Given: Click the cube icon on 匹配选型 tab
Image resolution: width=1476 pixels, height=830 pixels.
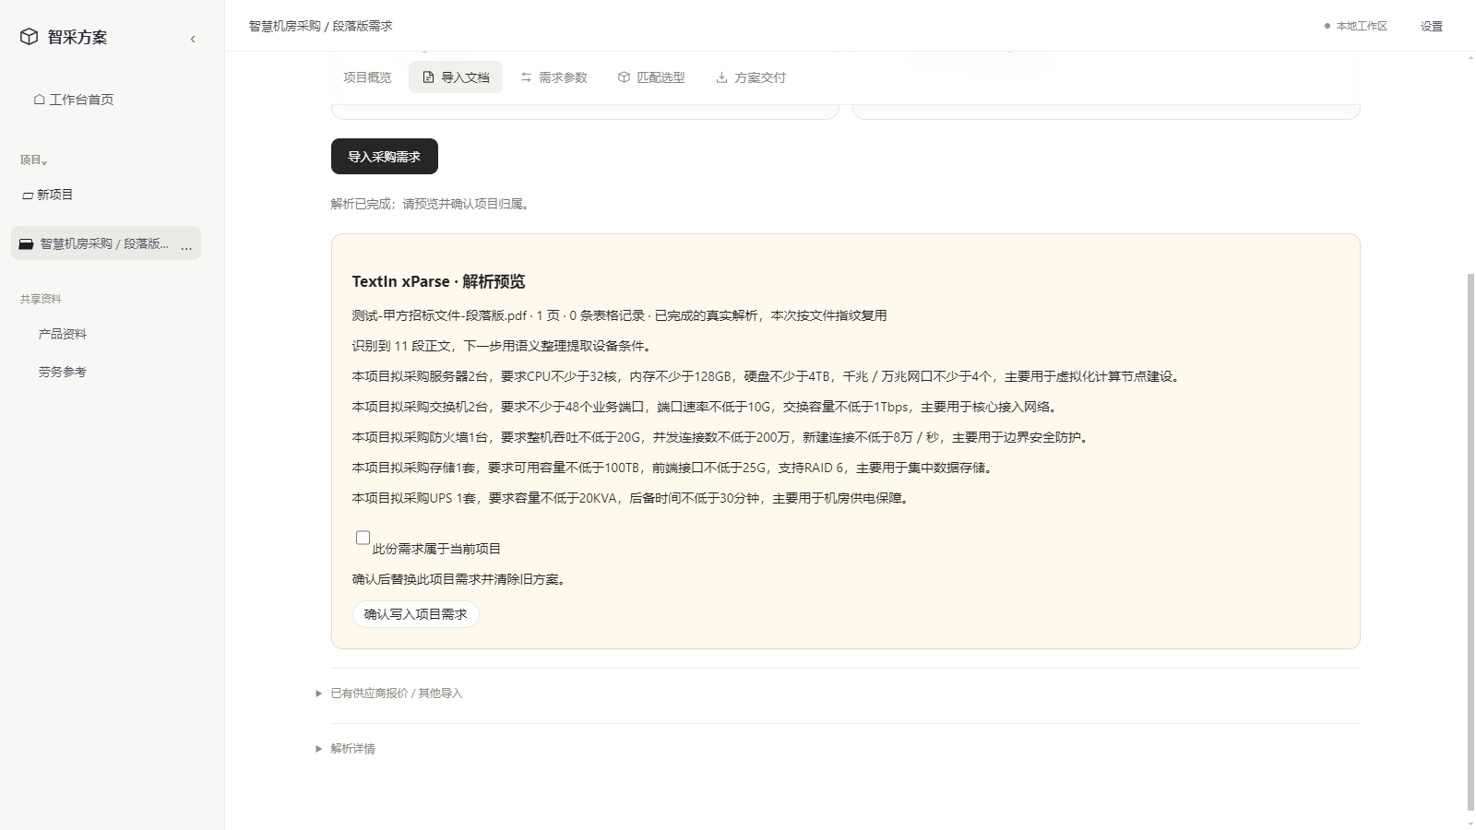Looking at the screenshot, I should pos(624,77).
